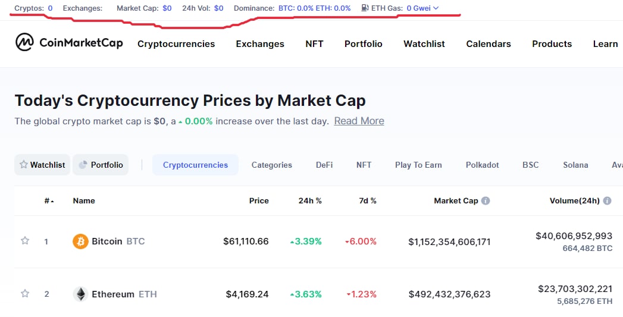Open the Exchanges main menu
The width and height of the screenshot is (623, 317).
260,43
